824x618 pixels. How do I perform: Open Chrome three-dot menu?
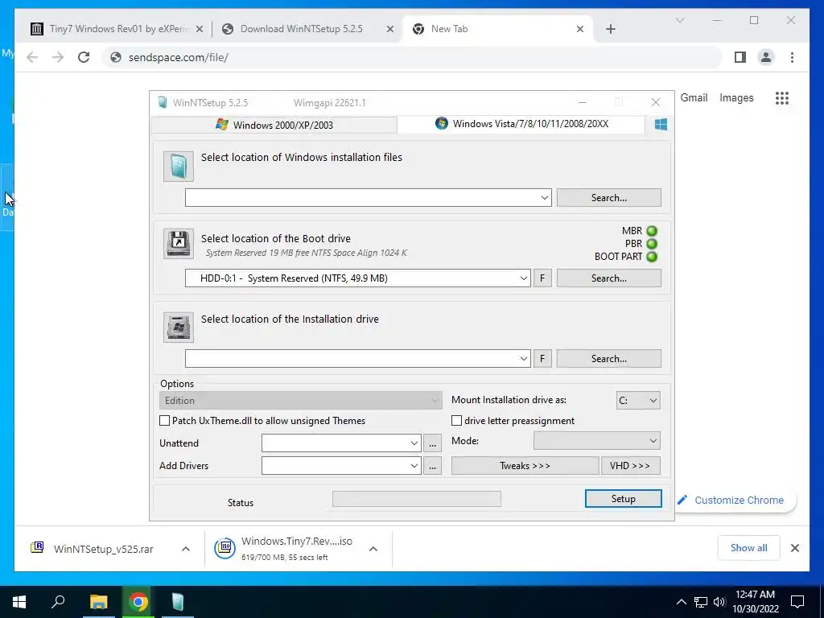coord(792,57)
